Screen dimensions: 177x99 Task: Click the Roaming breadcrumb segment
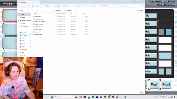click(56, 6)
